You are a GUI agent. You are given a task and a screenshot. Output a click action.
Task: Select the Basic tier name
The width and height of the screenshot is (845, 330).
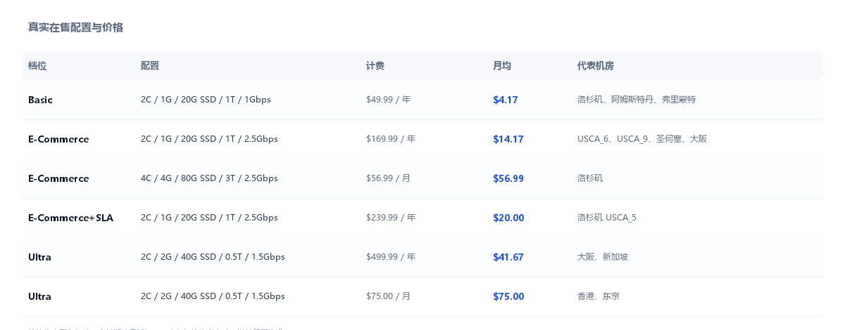pos(40,100)
